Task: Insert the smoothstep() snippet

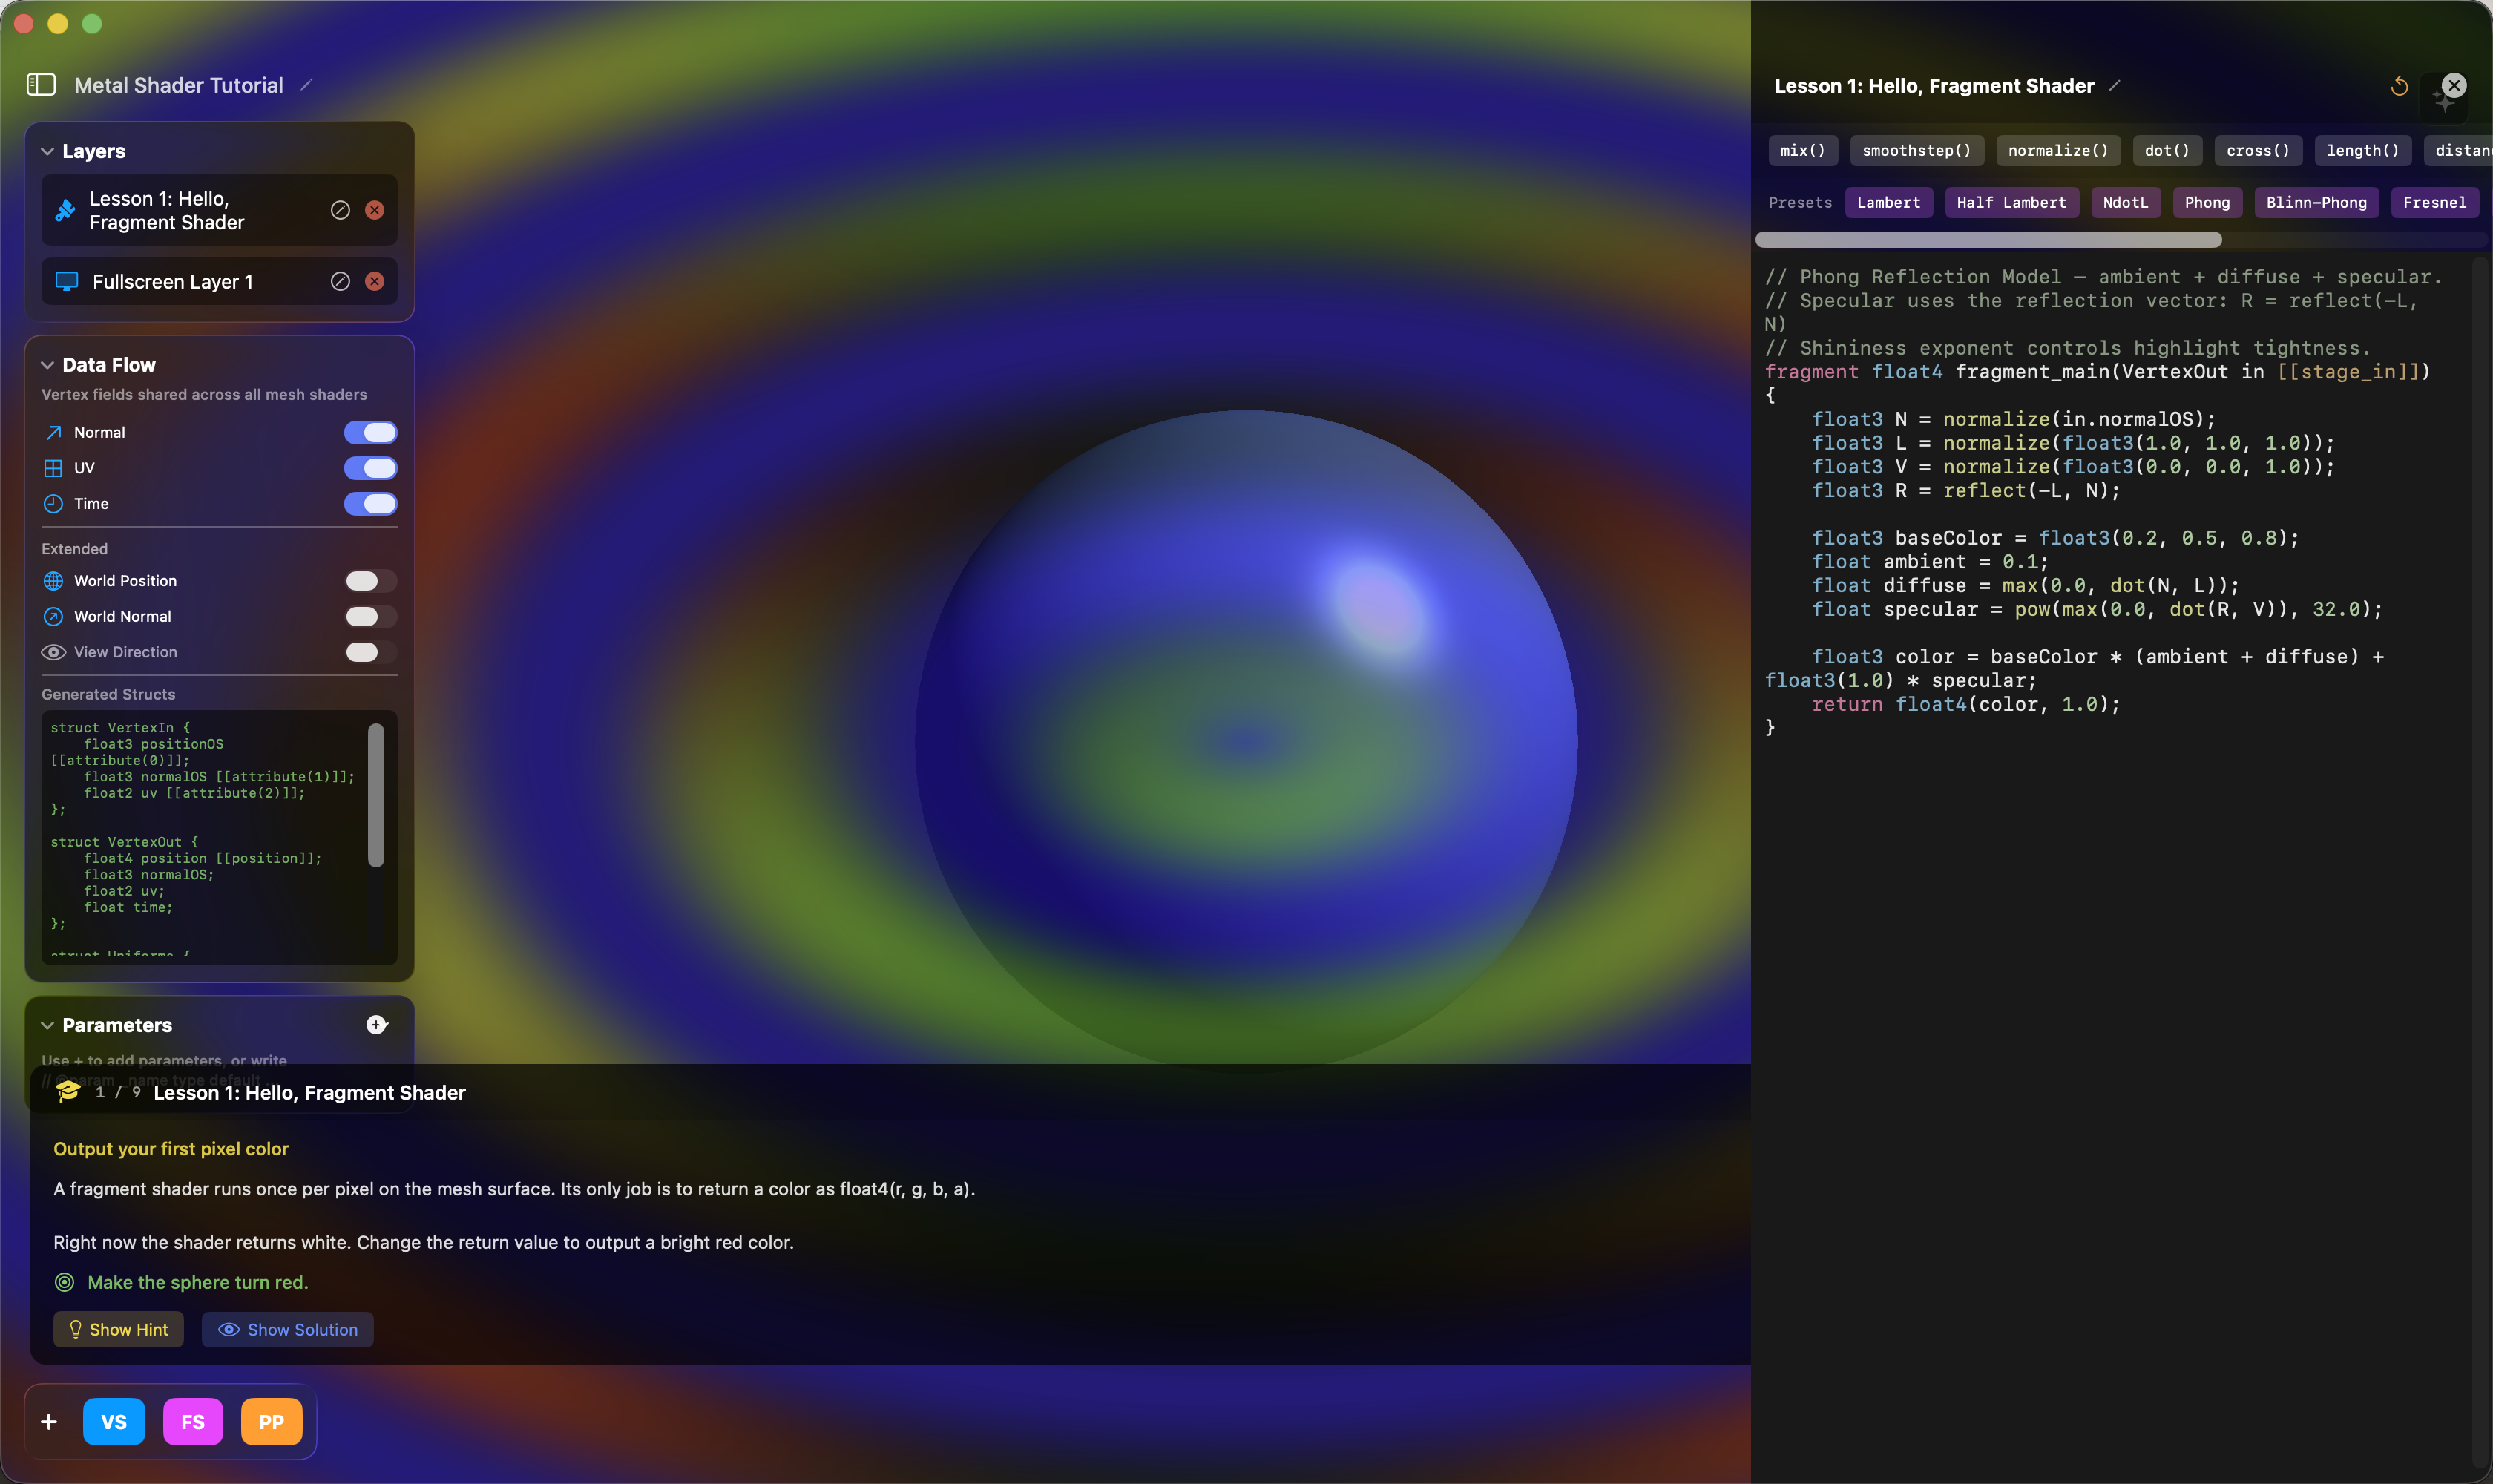Action: tap(1916, 151)
